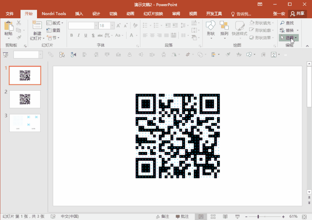This screenshot has height=220, width=312.
Task: Open the Section (节) dropdown
Action: pos(53,37)
